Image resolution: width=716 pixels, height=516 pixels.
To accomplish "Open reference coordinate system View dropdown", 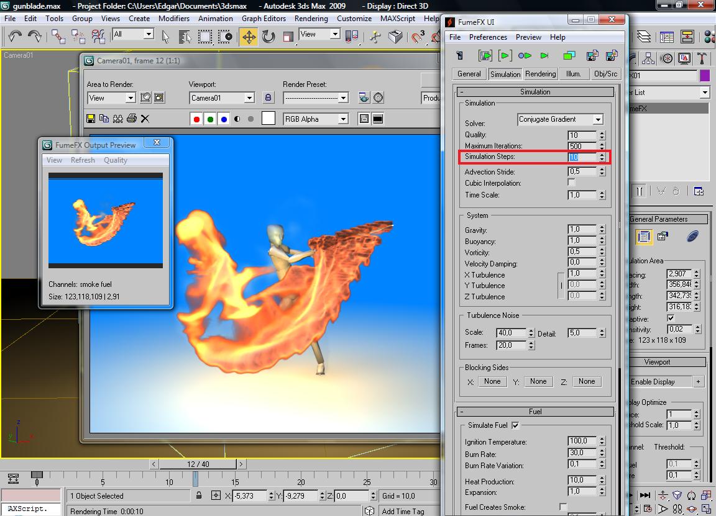I will coord(319,34).
